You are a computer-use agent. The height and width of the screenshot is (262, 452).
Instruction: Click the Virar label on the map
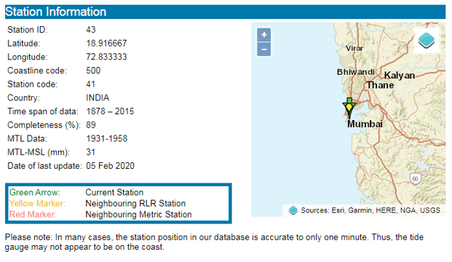pyautogui.click(x=354, y=49)
